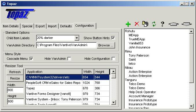Click tree list scrollbar down arrow
196x112 pixels.
click(x=191, y=106)
